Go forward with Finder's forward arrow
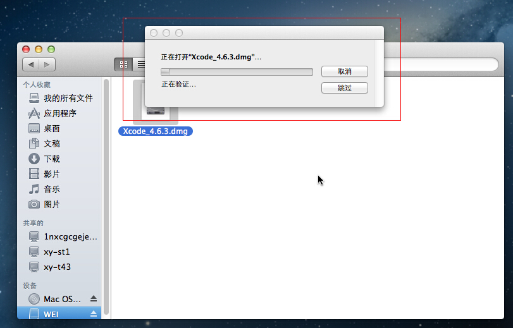The width and height of the screenshot is (513, 328). click(x=47, y=64)
